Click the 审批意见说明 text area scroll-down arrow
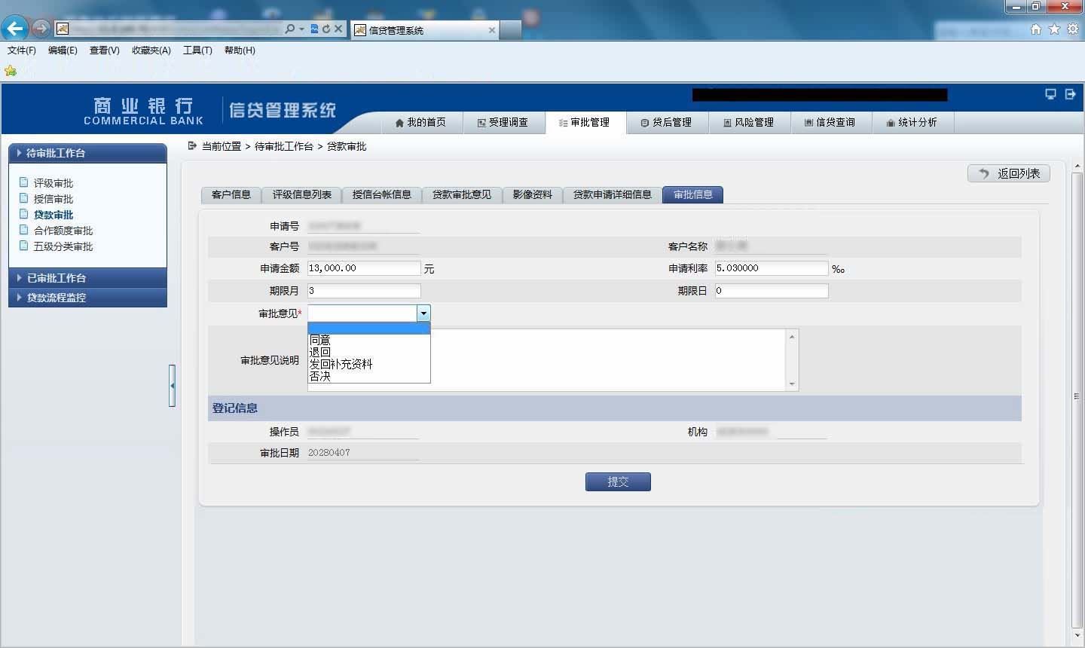Viewport: 1085px width, 648px height. (792, 384)
